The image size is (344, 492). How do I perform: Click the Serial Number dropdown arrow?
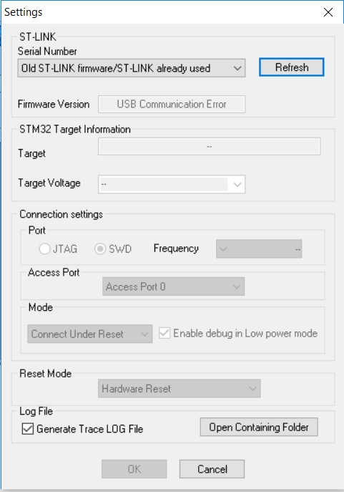tap(237, 68)
